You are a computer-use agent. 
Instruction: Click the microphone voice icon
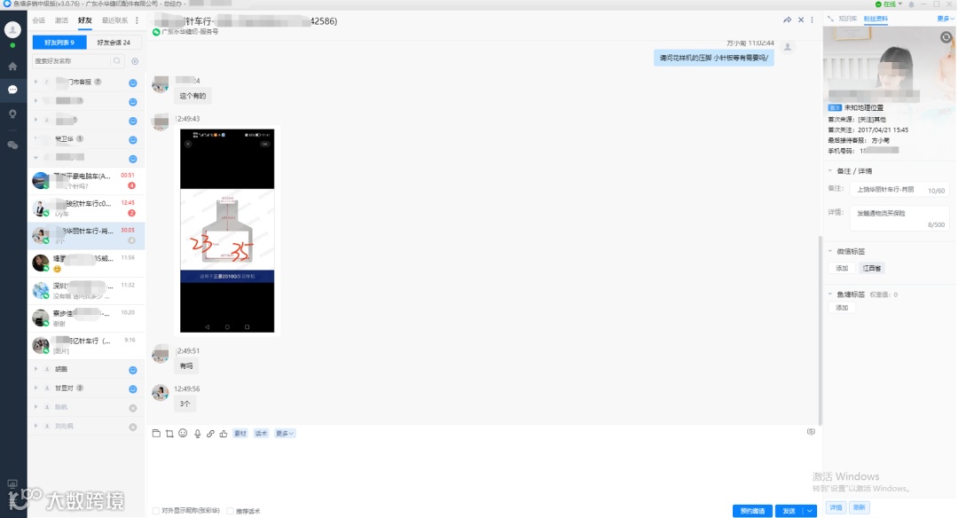pos(197,433)
